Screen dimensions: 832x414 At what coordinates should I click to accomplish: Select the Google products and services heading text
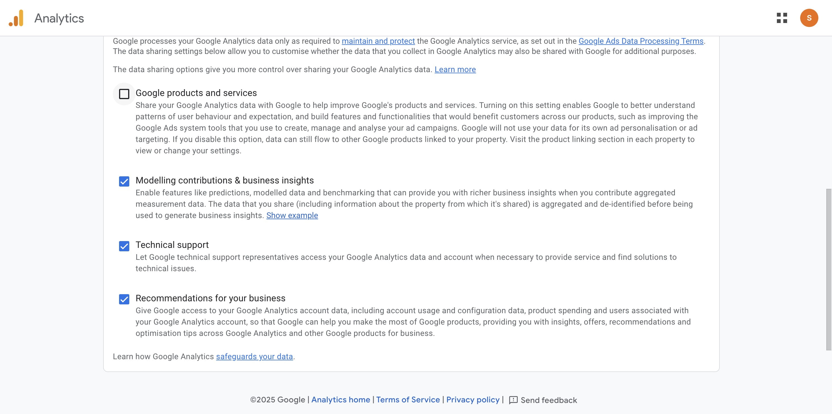click(x=196, y=93)
